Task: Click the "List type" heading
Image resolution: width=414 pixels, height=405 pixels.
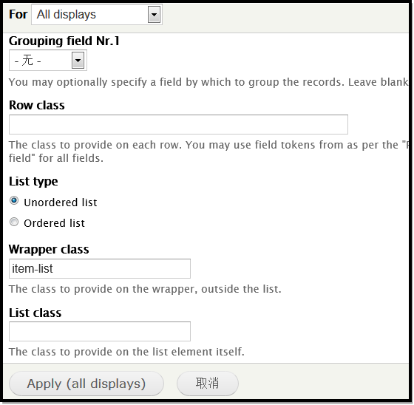Action: (x=33, y=181)
